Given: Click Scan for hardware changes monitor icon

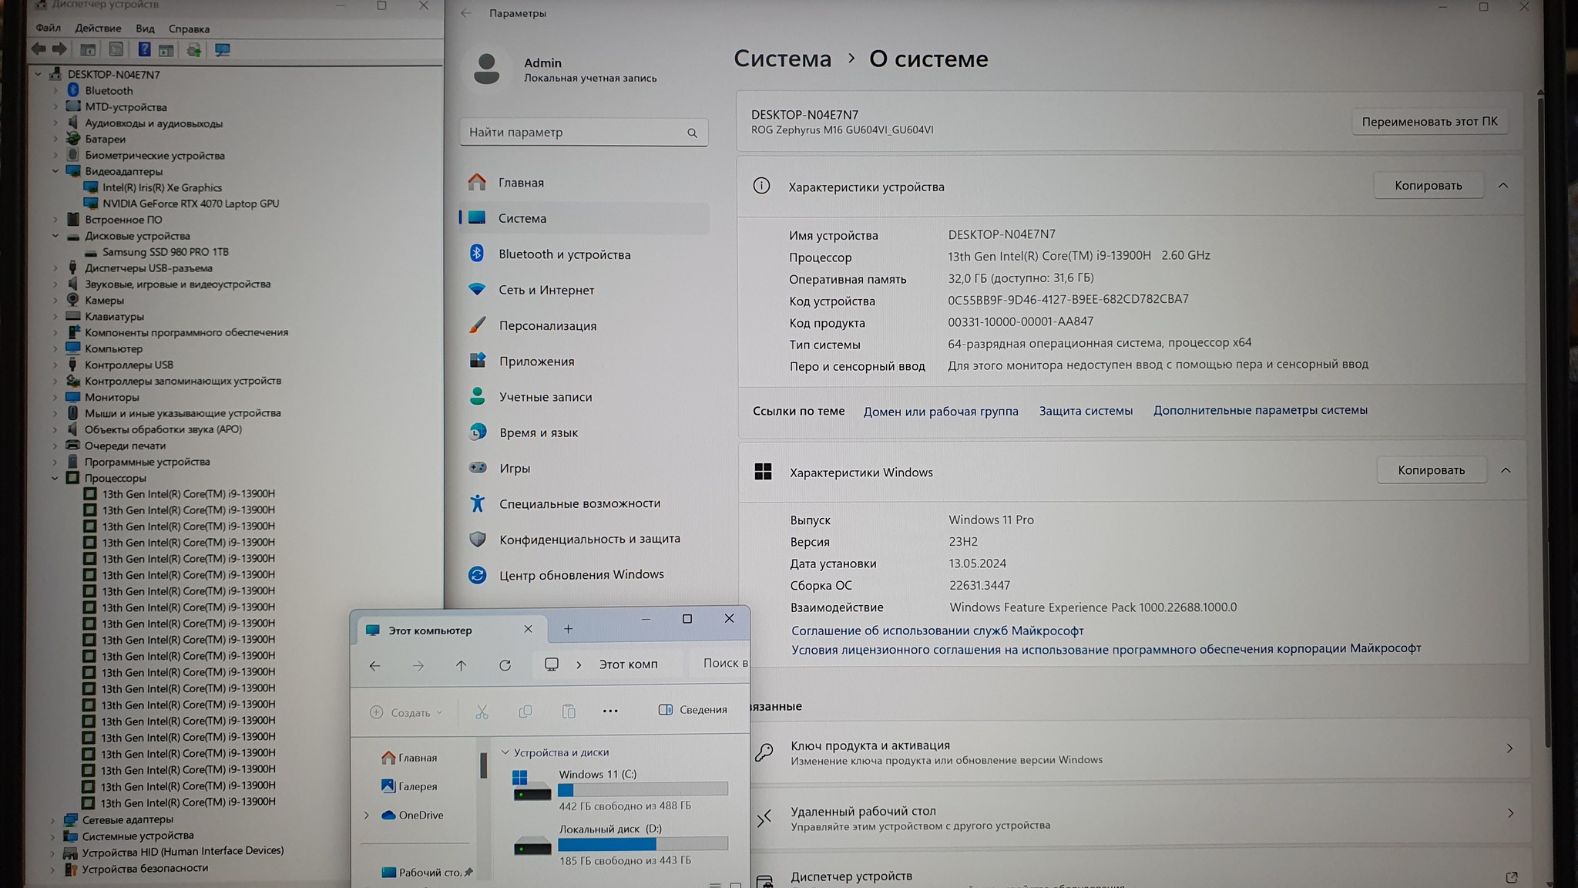Looking at the screenshot, I should click(223, 50).
